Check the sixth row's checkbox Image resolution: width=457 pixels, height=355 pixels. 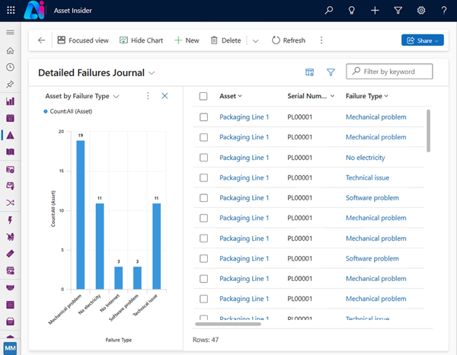tap(203, 218)
